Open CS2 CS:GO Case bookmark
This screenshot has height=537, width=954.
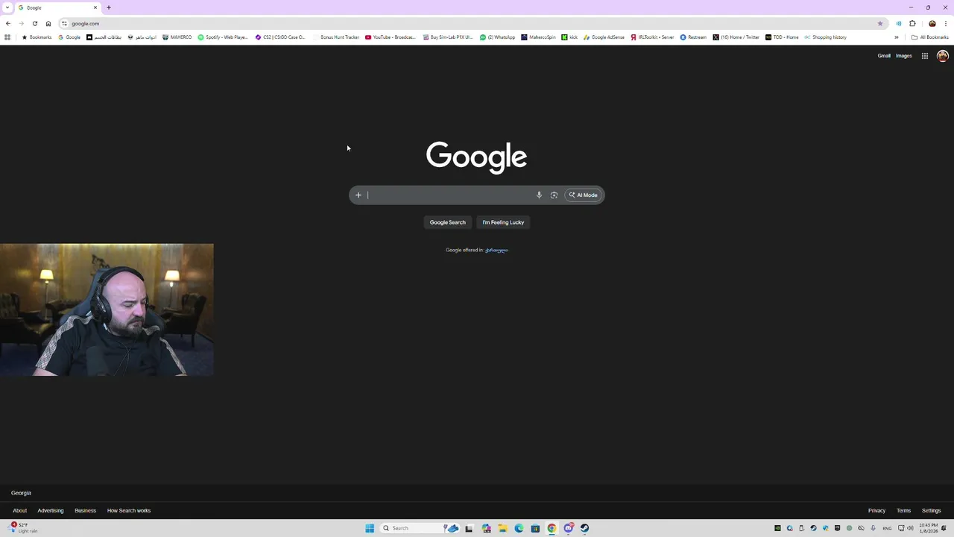pos(280,37)
